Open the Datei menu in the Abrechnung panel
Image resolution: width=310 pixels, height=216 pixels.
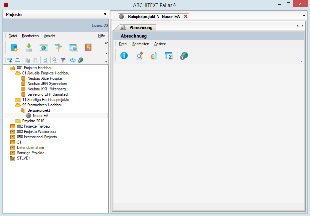tap(123, 44)
